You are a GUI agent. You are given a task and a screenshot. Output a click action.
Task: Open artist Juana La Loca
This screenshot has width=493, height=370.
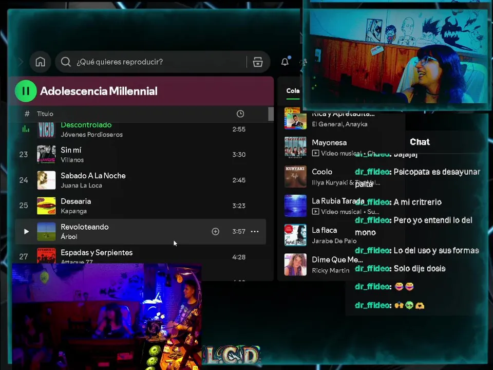[81, 186]
